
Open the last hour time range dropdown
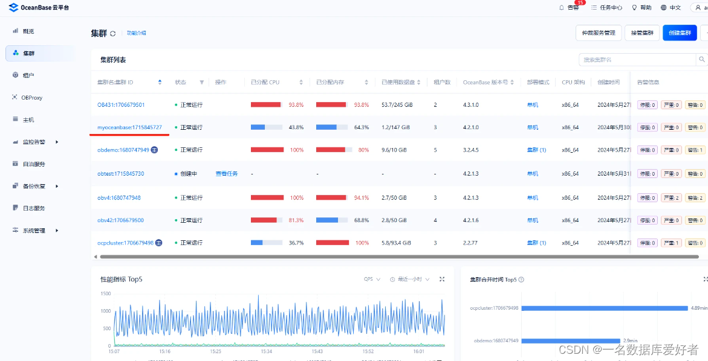[410, 280]
